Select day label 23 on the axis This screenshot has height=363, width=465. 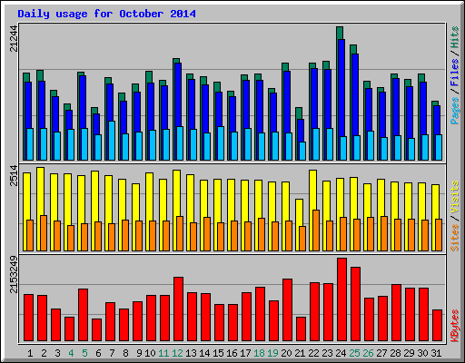(327, 353)
